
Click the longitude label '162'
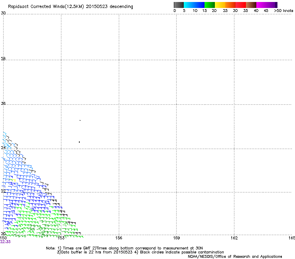[x=234, y=238]
